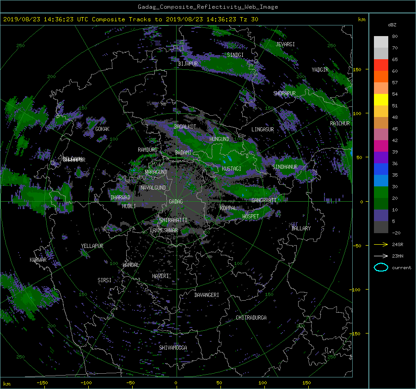The width and height of the screenshot is (416, 389).
Task: Click the HAVERI label
Action: [160, 276]
